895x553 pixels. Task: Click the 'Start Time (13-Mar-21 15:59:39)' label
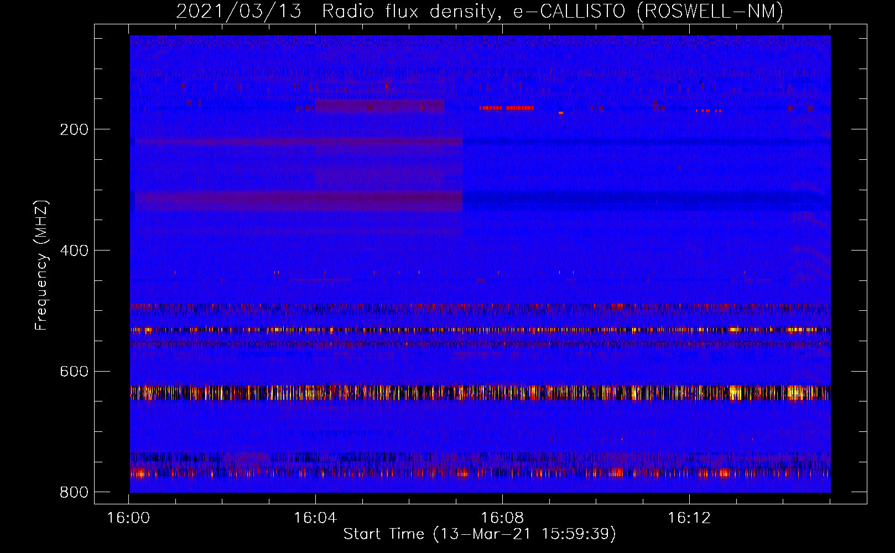point(480,534)
